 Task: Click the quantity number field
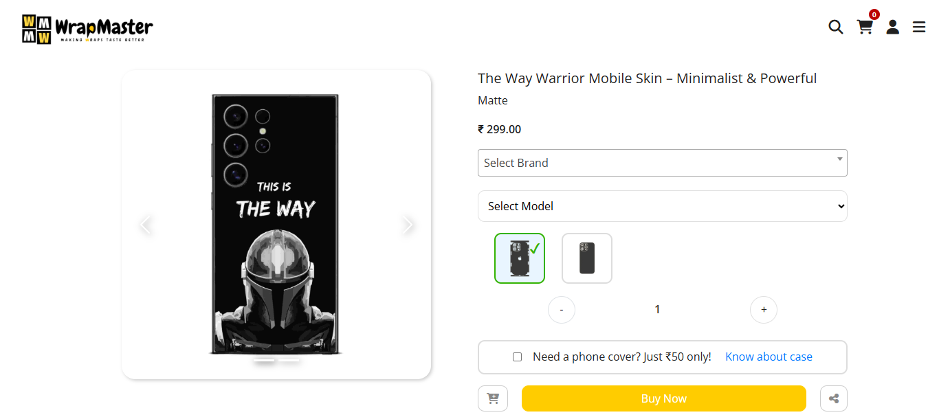tap(657, 310)
